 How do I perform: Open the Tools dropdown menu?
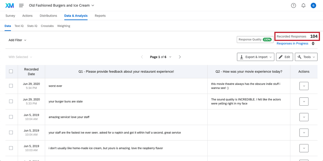[x=306, y=57]
